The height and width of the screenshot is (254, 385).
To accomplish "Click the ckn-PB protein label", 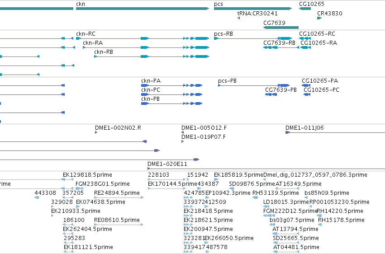I will click(x=150, y=99).
